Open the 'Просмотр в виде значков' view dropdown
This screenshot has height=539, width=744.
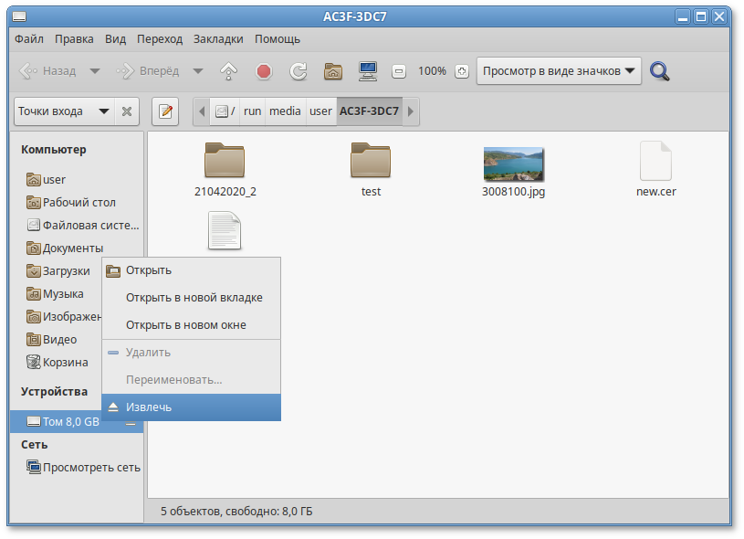[x=559, y=71]
